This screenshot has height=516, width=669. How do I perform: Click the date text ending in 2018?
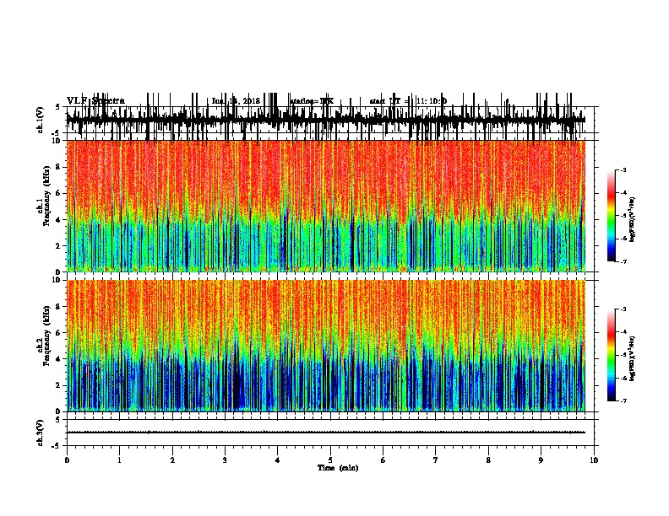(236, 101)
